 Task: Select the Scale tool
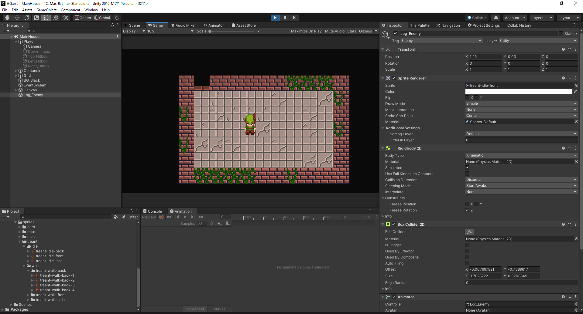(36, 18)
